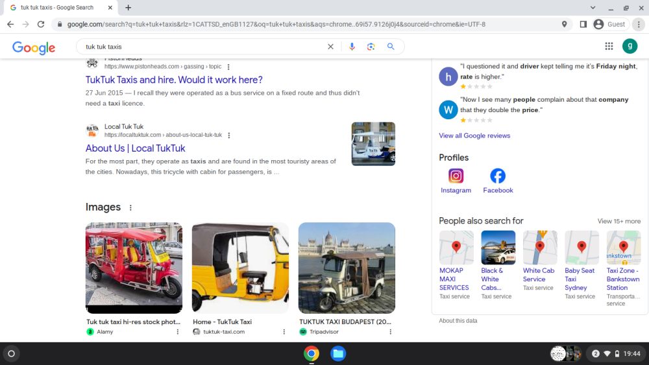Open Black & White Cabs card
Viewport: 649px width, 365px height.
(498, 265)
